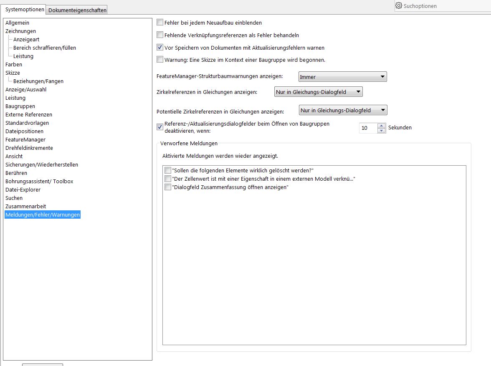Select Suchen in the options tree
Screen dimensions: 491x366
point(14,198)
